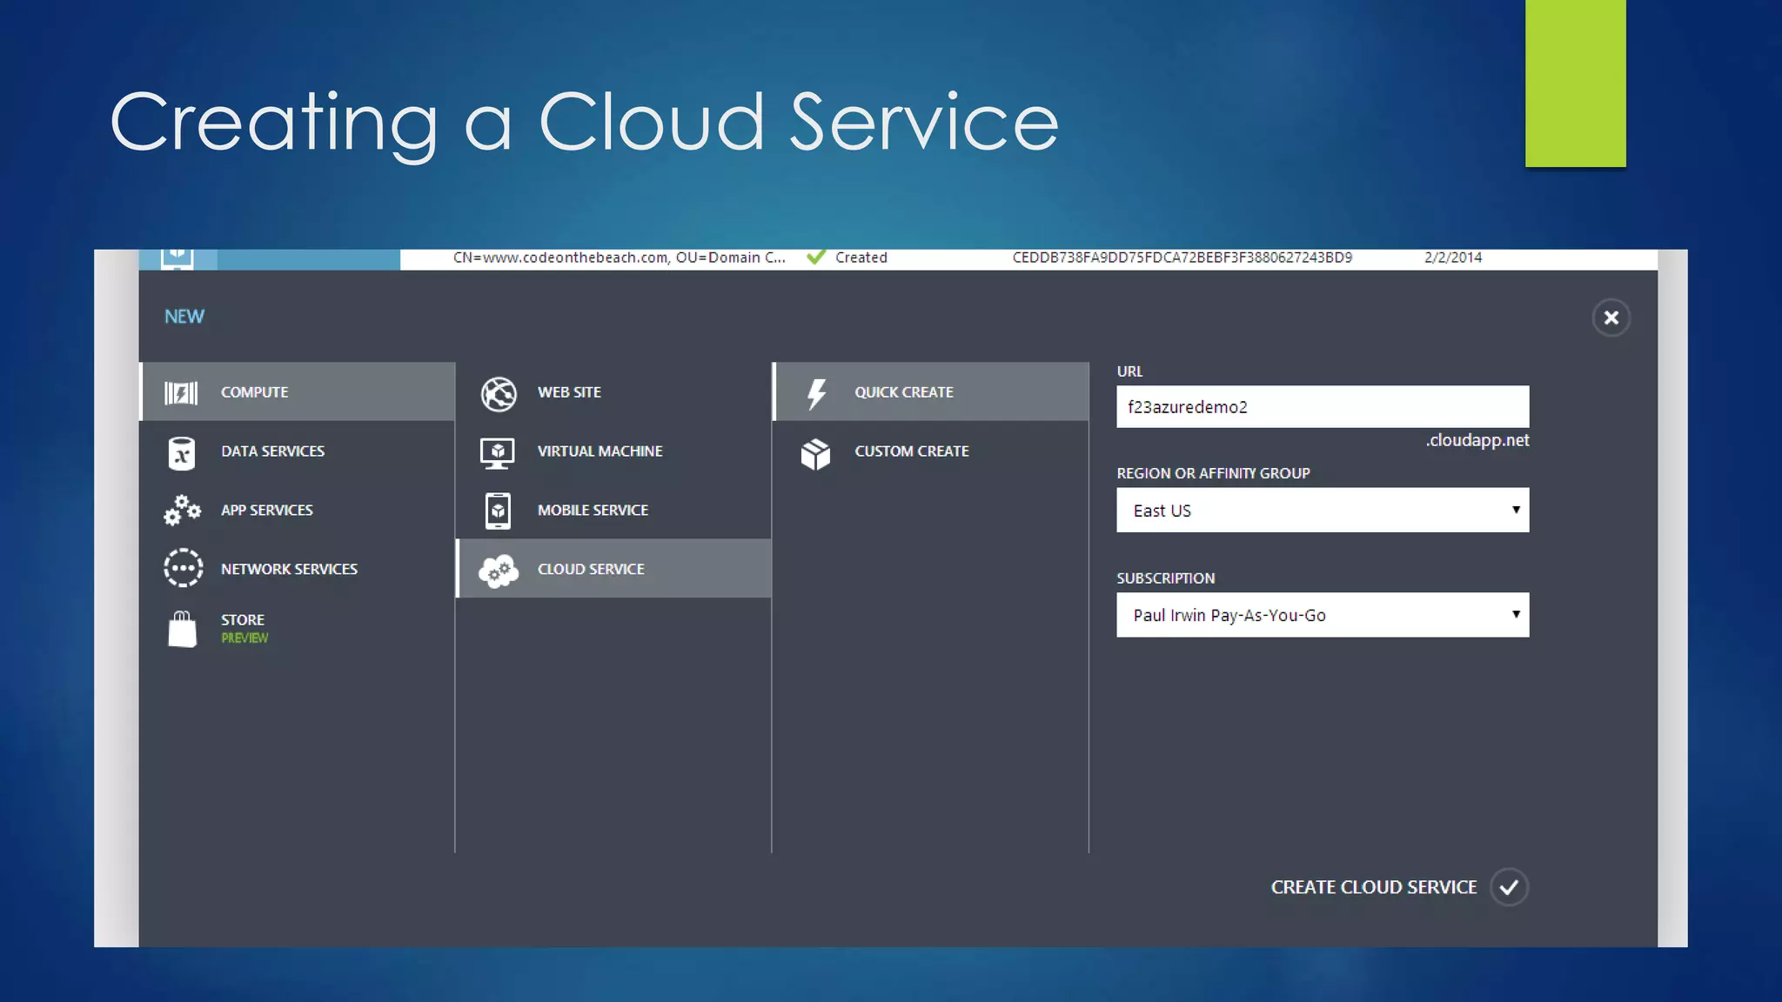Click the Store shopping bag icon
Screen dimensions: 1782x1002
point(182,629)
